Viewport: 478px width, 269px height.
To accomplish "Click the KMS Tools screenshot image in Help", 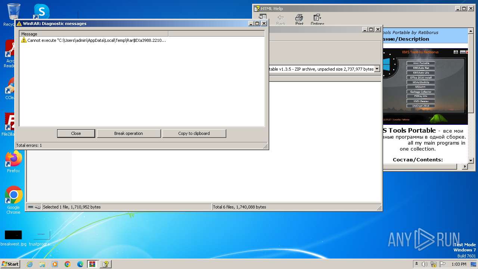I will click(425, 86).
